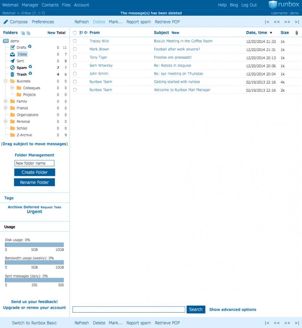Image resolution: width=302 pixels, height=328 pixels.
Task: Focus the message search field
Action: pyautogui.click(x=129, y=309)
